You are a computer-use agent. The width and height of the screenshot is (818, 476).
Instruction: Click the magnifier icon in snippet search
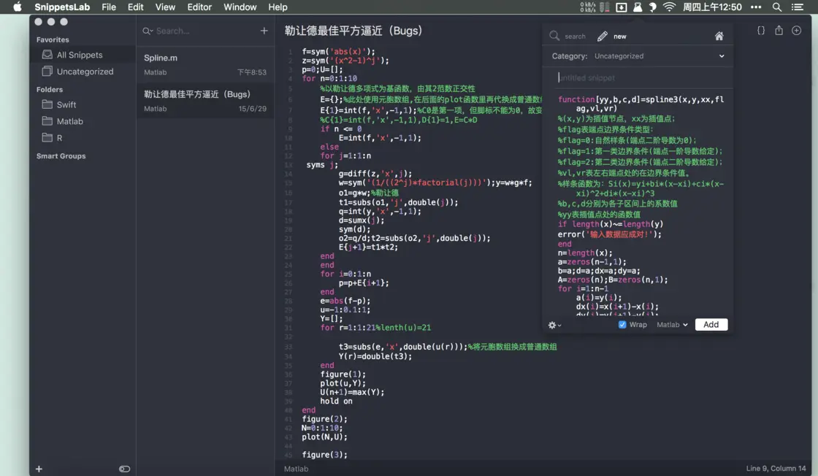coord(147,31)
